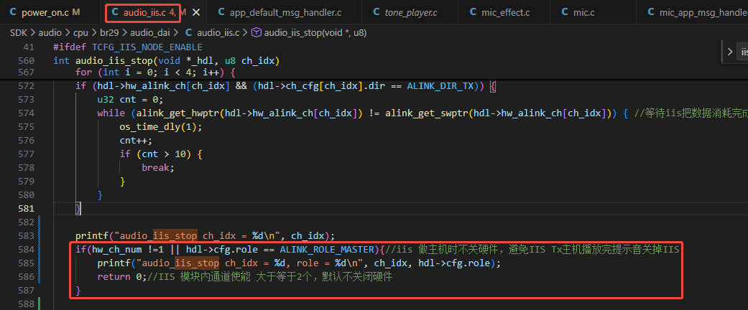The width and height of the screenshot is (748, 310).
Task: Open the tone_player.c tab
Action: (x=411, y=13)
